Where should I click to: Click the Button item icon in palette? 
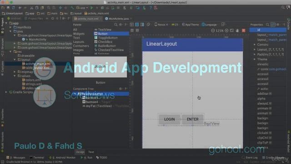(96, 34)
